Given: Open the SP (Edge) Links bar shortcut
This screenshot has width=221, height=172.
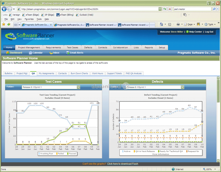Looking at the screenshot, I should (x=48, y=15).
